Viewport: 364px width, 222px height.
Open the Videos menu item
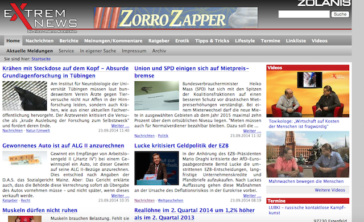[320, 40]
